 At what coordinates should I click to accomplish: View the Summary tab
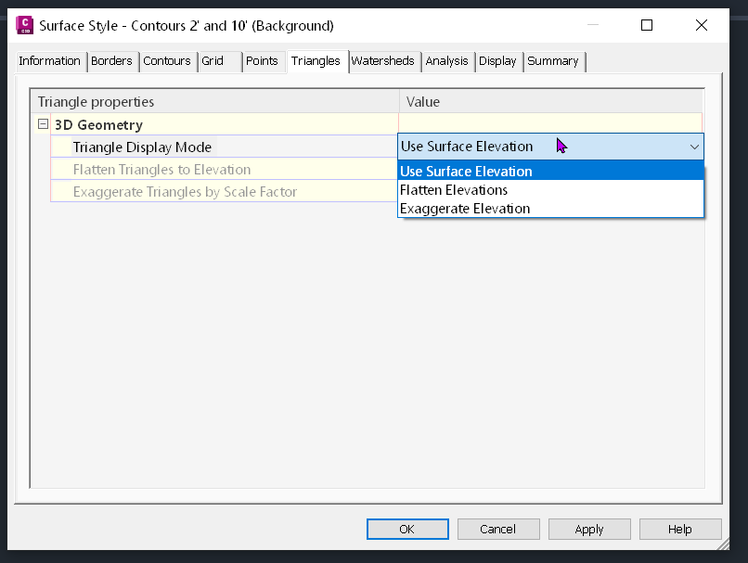coord(553,61)
